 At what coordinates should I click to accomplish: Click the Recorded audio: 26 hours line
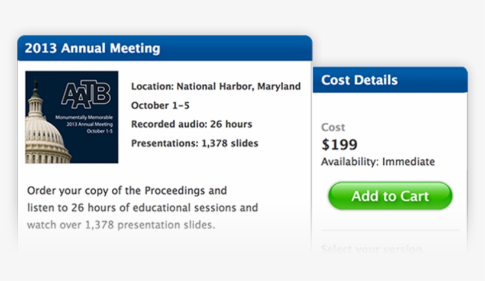click(x=192, y=124)
